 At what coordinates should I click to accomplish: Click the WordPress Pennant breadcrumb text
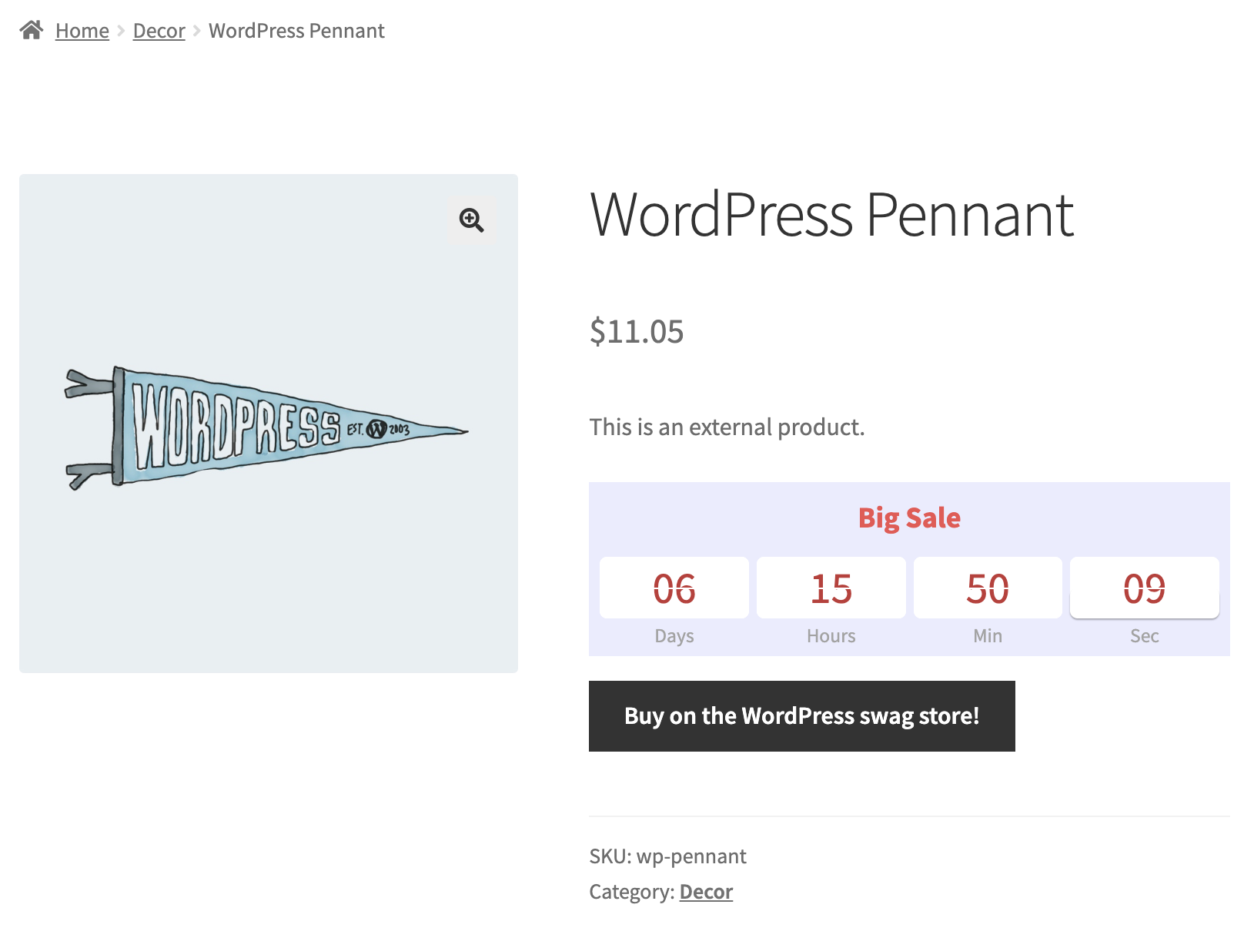296,31
